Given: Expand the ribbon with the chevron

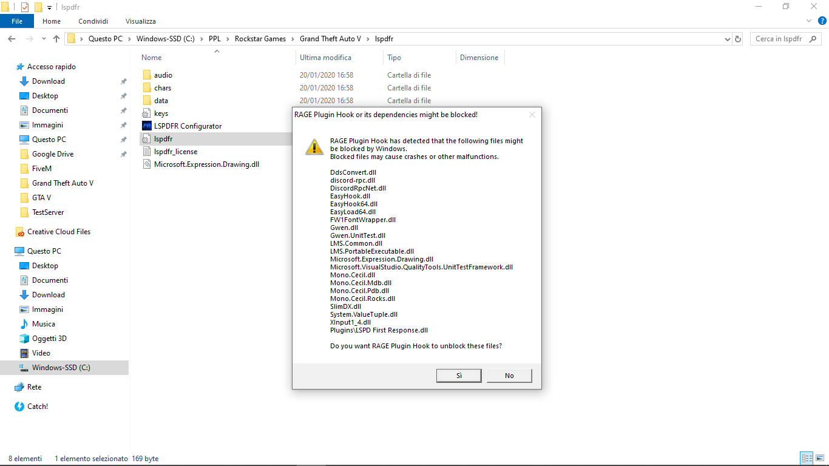Looking at the screenshot, I should (810, 21).
